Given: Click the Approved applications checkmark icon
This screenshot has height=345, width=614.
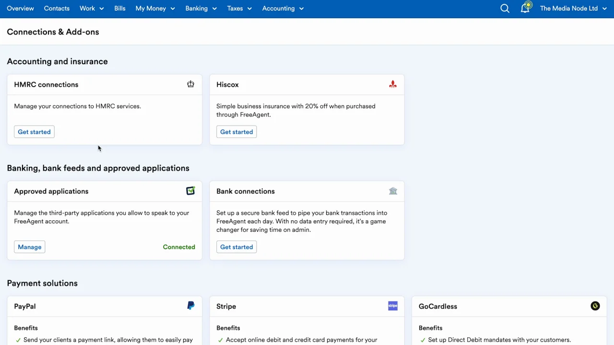Looking at the screenshot, I should click(x=190, y=191).
